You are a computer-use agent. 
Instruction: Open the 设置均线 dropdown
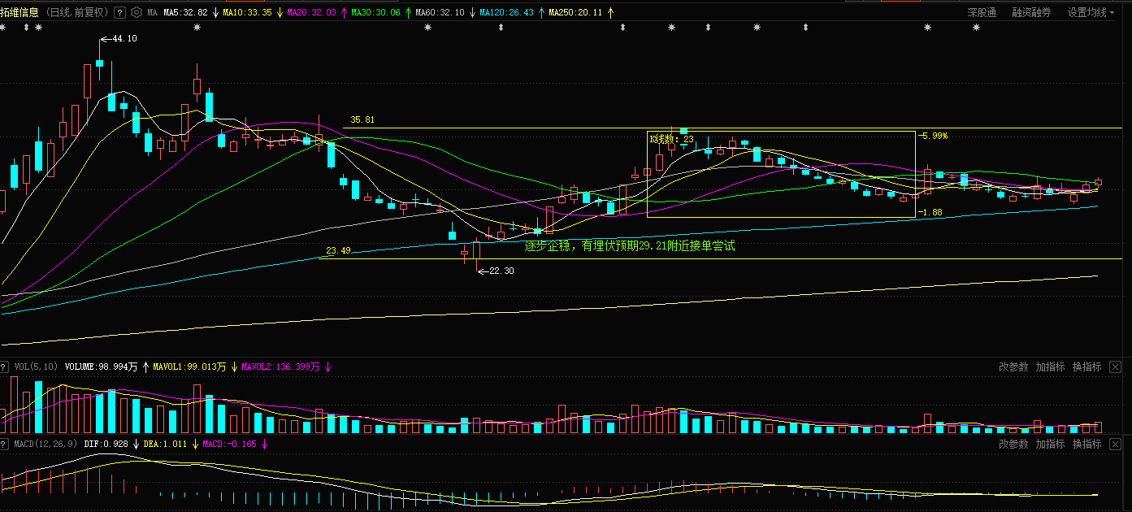pos(1092,12)
